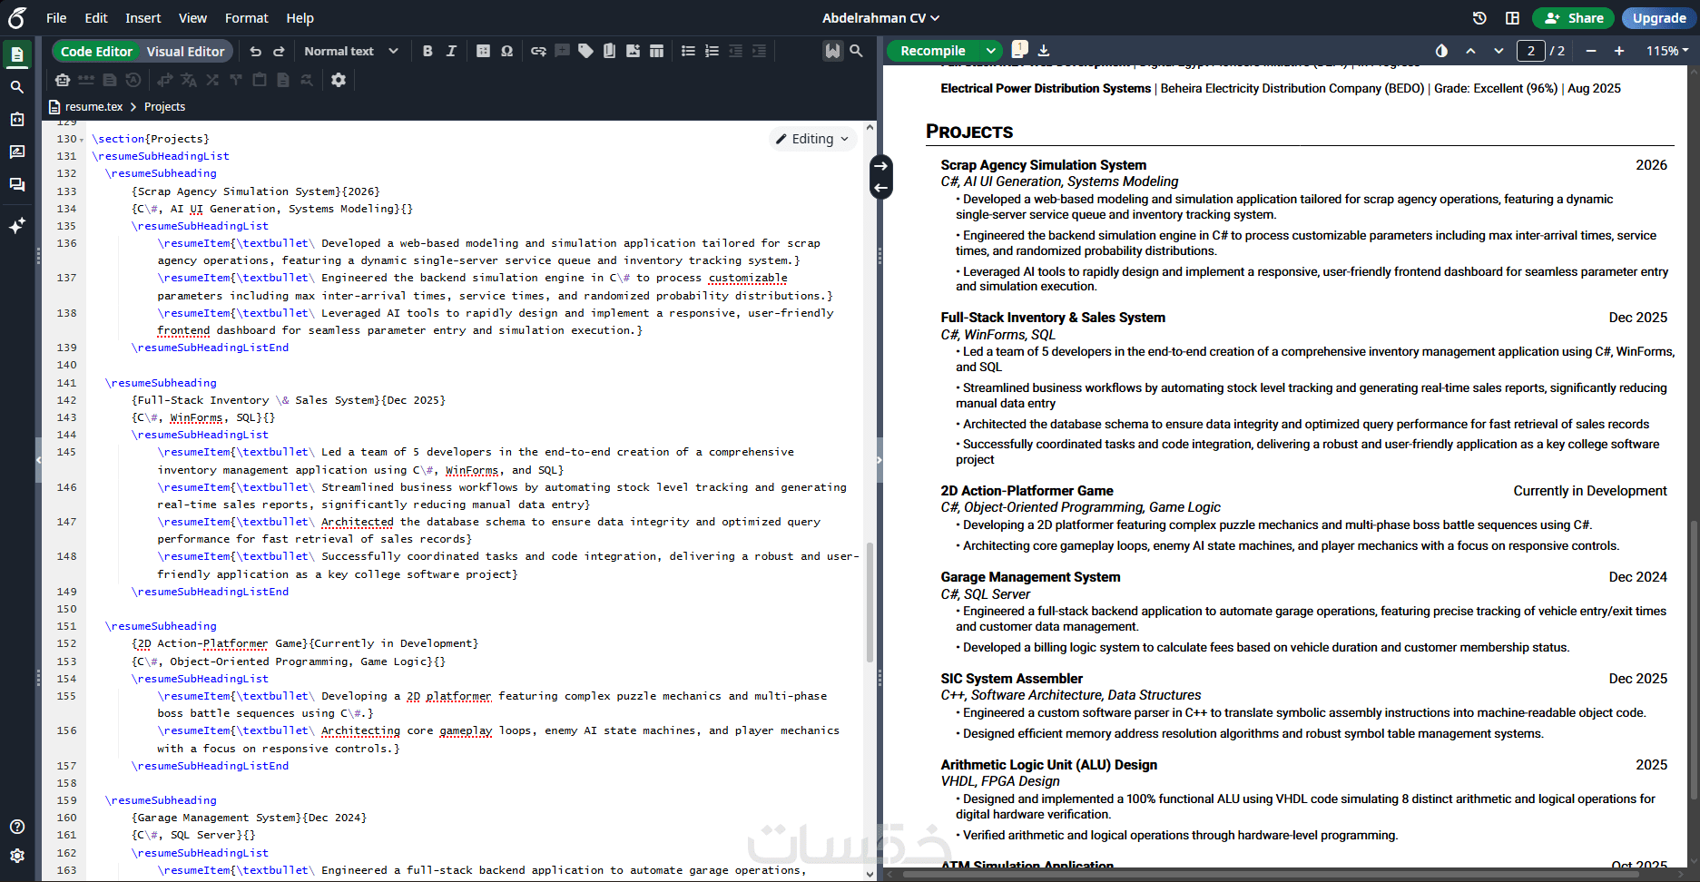Search the document with the magnifier icon

(x=856, y=52)
